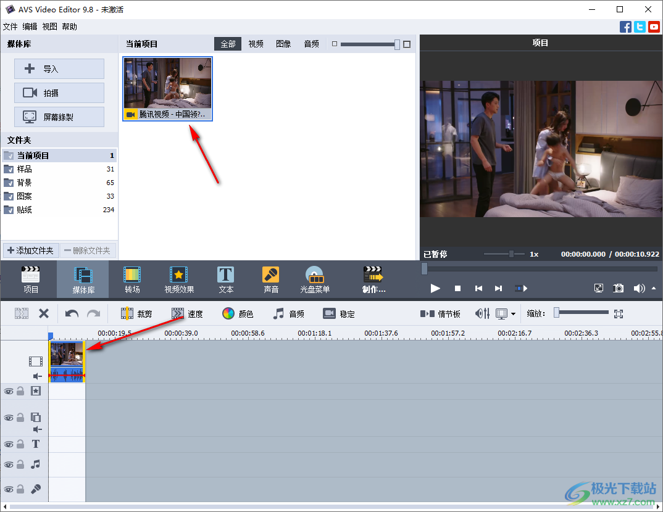The width and height of the screenshot is (663, 512).
Task: Open the 声音 voice recording section
Action: [270, 279]
